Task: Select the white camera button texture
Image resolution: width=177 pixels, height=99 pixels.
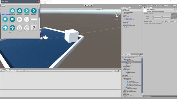Action: pos(20,19)
